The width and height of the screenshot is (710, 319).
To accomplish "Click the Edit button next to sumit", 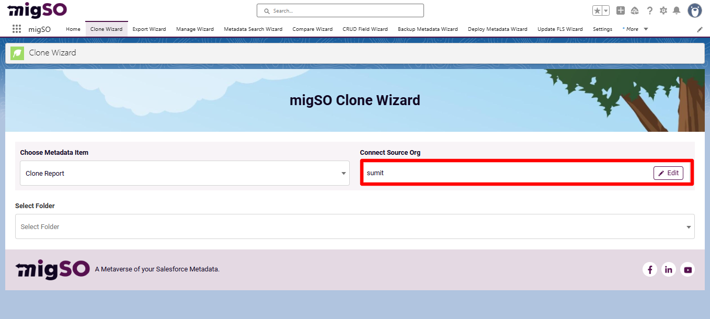I will point(668,173).
